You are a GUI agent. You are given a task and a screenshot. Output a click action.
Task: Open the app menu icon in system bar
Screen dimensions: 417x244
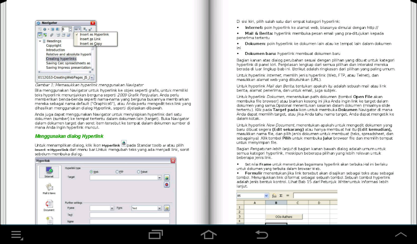tap(17, 235)
